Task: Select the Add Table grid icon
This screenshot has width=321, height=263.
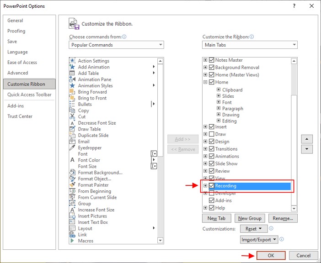Action: pos(72,73)
